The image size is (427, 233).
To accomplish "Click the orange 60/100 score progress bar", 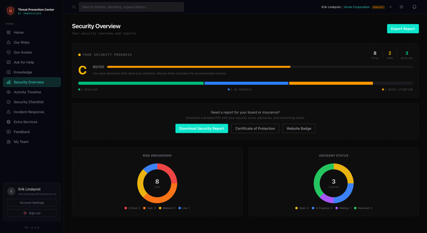I will [200, 67].
